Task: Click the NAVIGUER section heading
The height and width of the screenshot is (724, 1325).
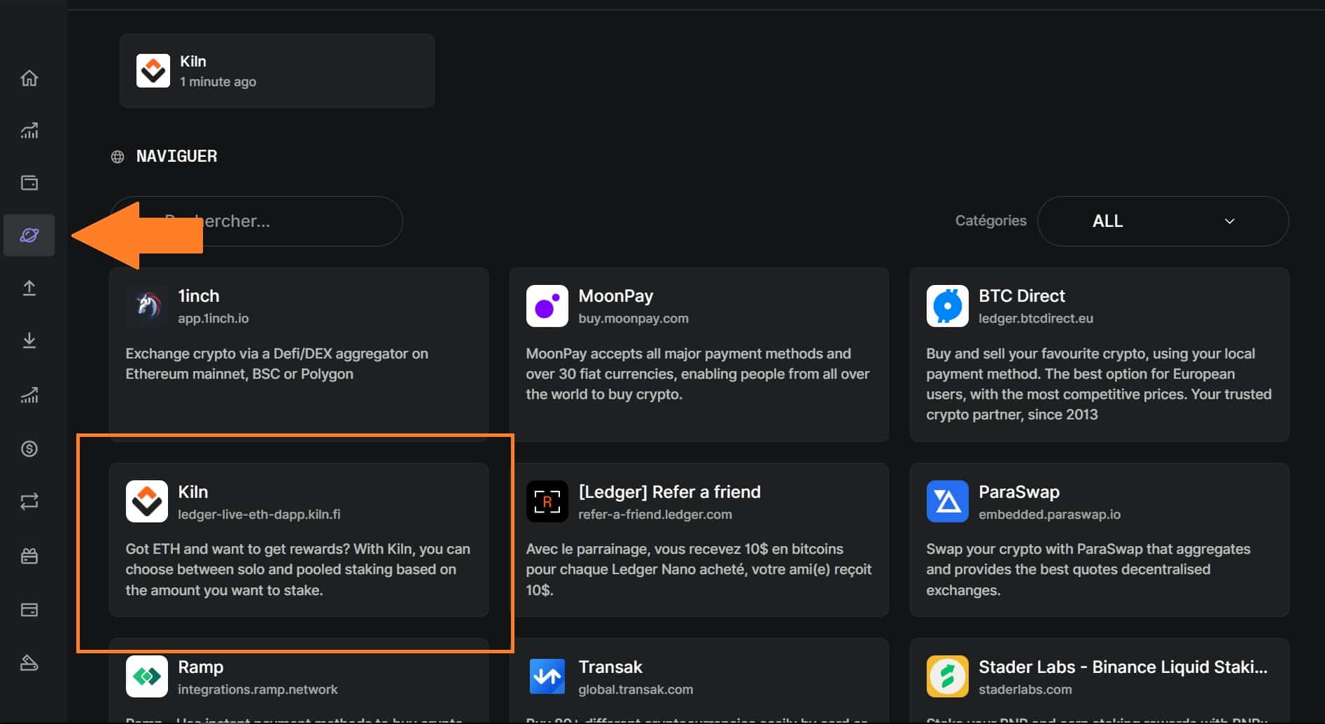Action: point(176,156)
